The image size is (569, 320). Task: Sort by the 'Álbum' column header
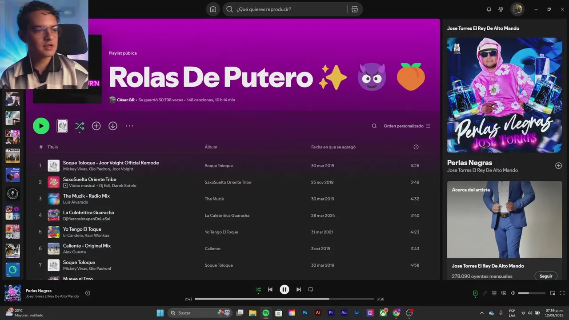point(211,147)
